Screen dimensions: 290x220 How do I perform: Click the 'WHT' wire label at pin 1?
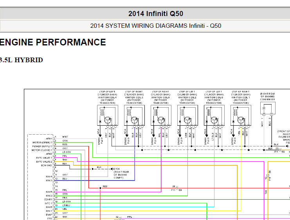coord(65,137)
